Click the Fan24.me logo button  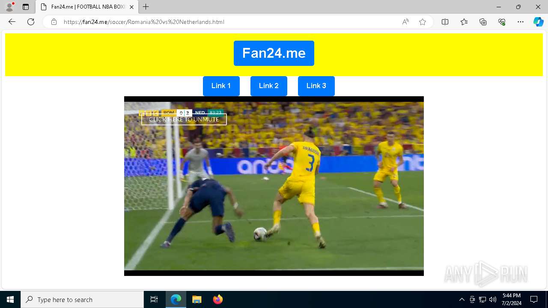tap(274, 53)
